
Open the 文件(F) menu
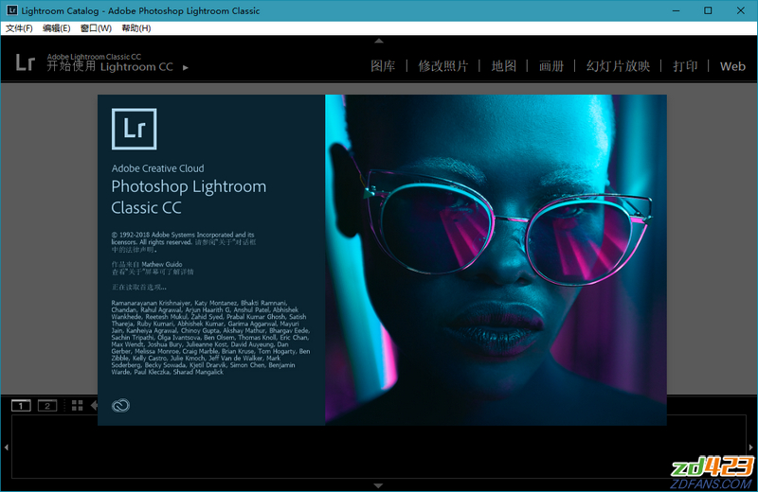tap(19, 28)
